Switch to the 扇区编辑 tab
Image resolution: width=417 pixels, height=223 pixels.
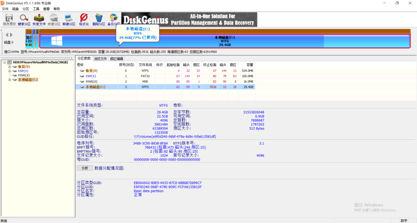tap(117, 59)
